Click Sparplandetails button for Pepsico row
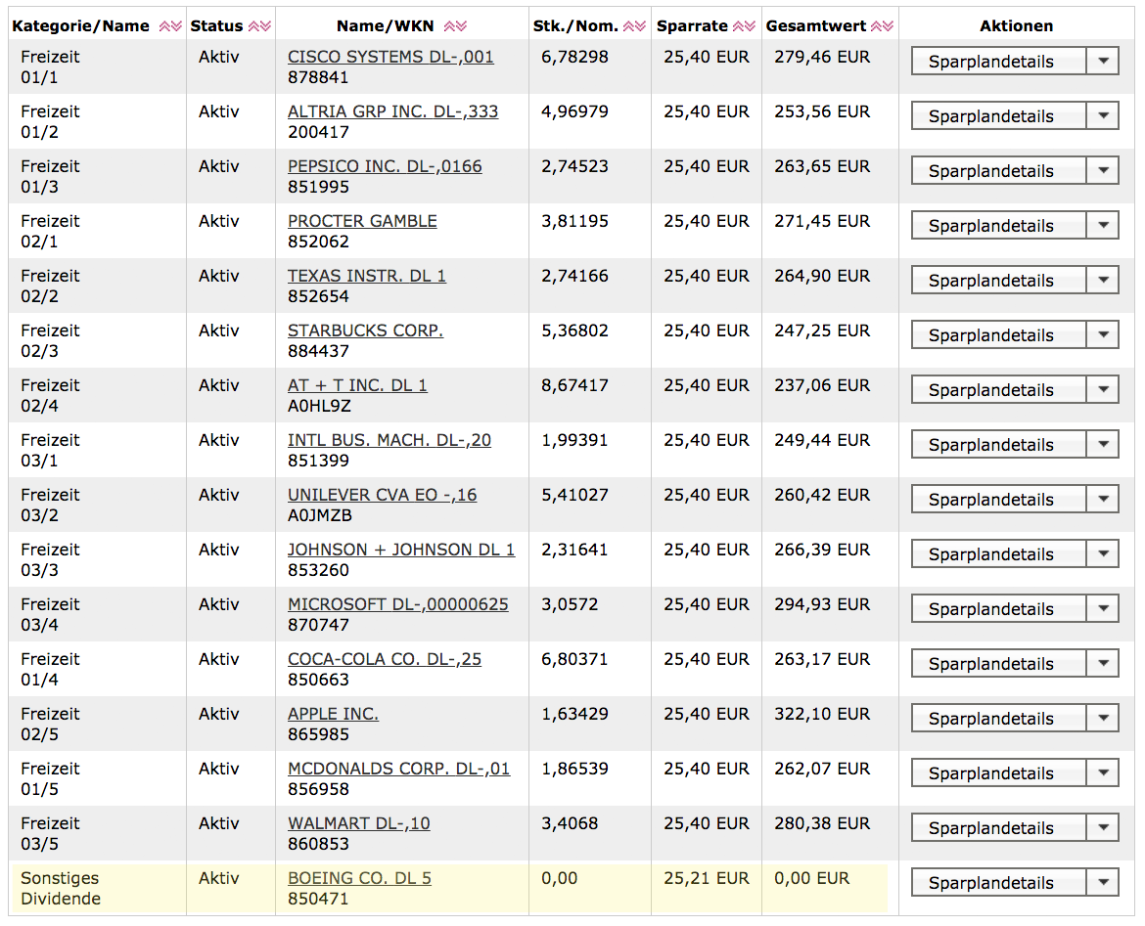This screenshot has width=1145, height=926. coord(998,171)
